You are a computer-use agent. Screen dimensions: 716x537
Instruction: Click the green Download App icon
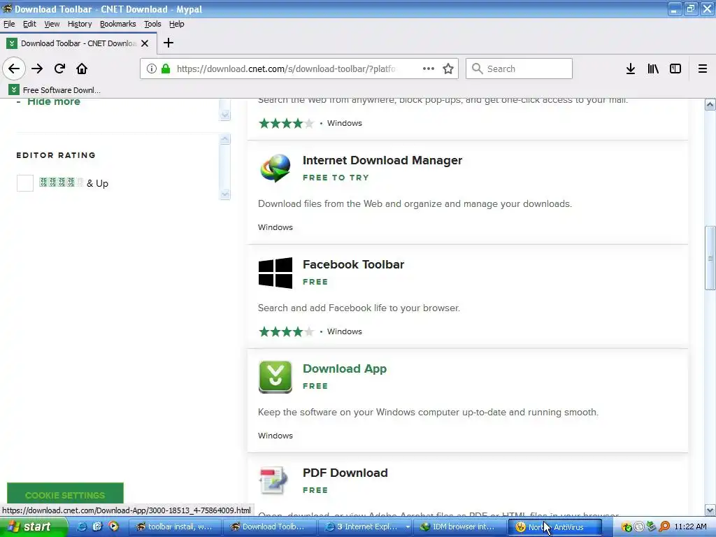pyautogui.click(x=275, y=377)
